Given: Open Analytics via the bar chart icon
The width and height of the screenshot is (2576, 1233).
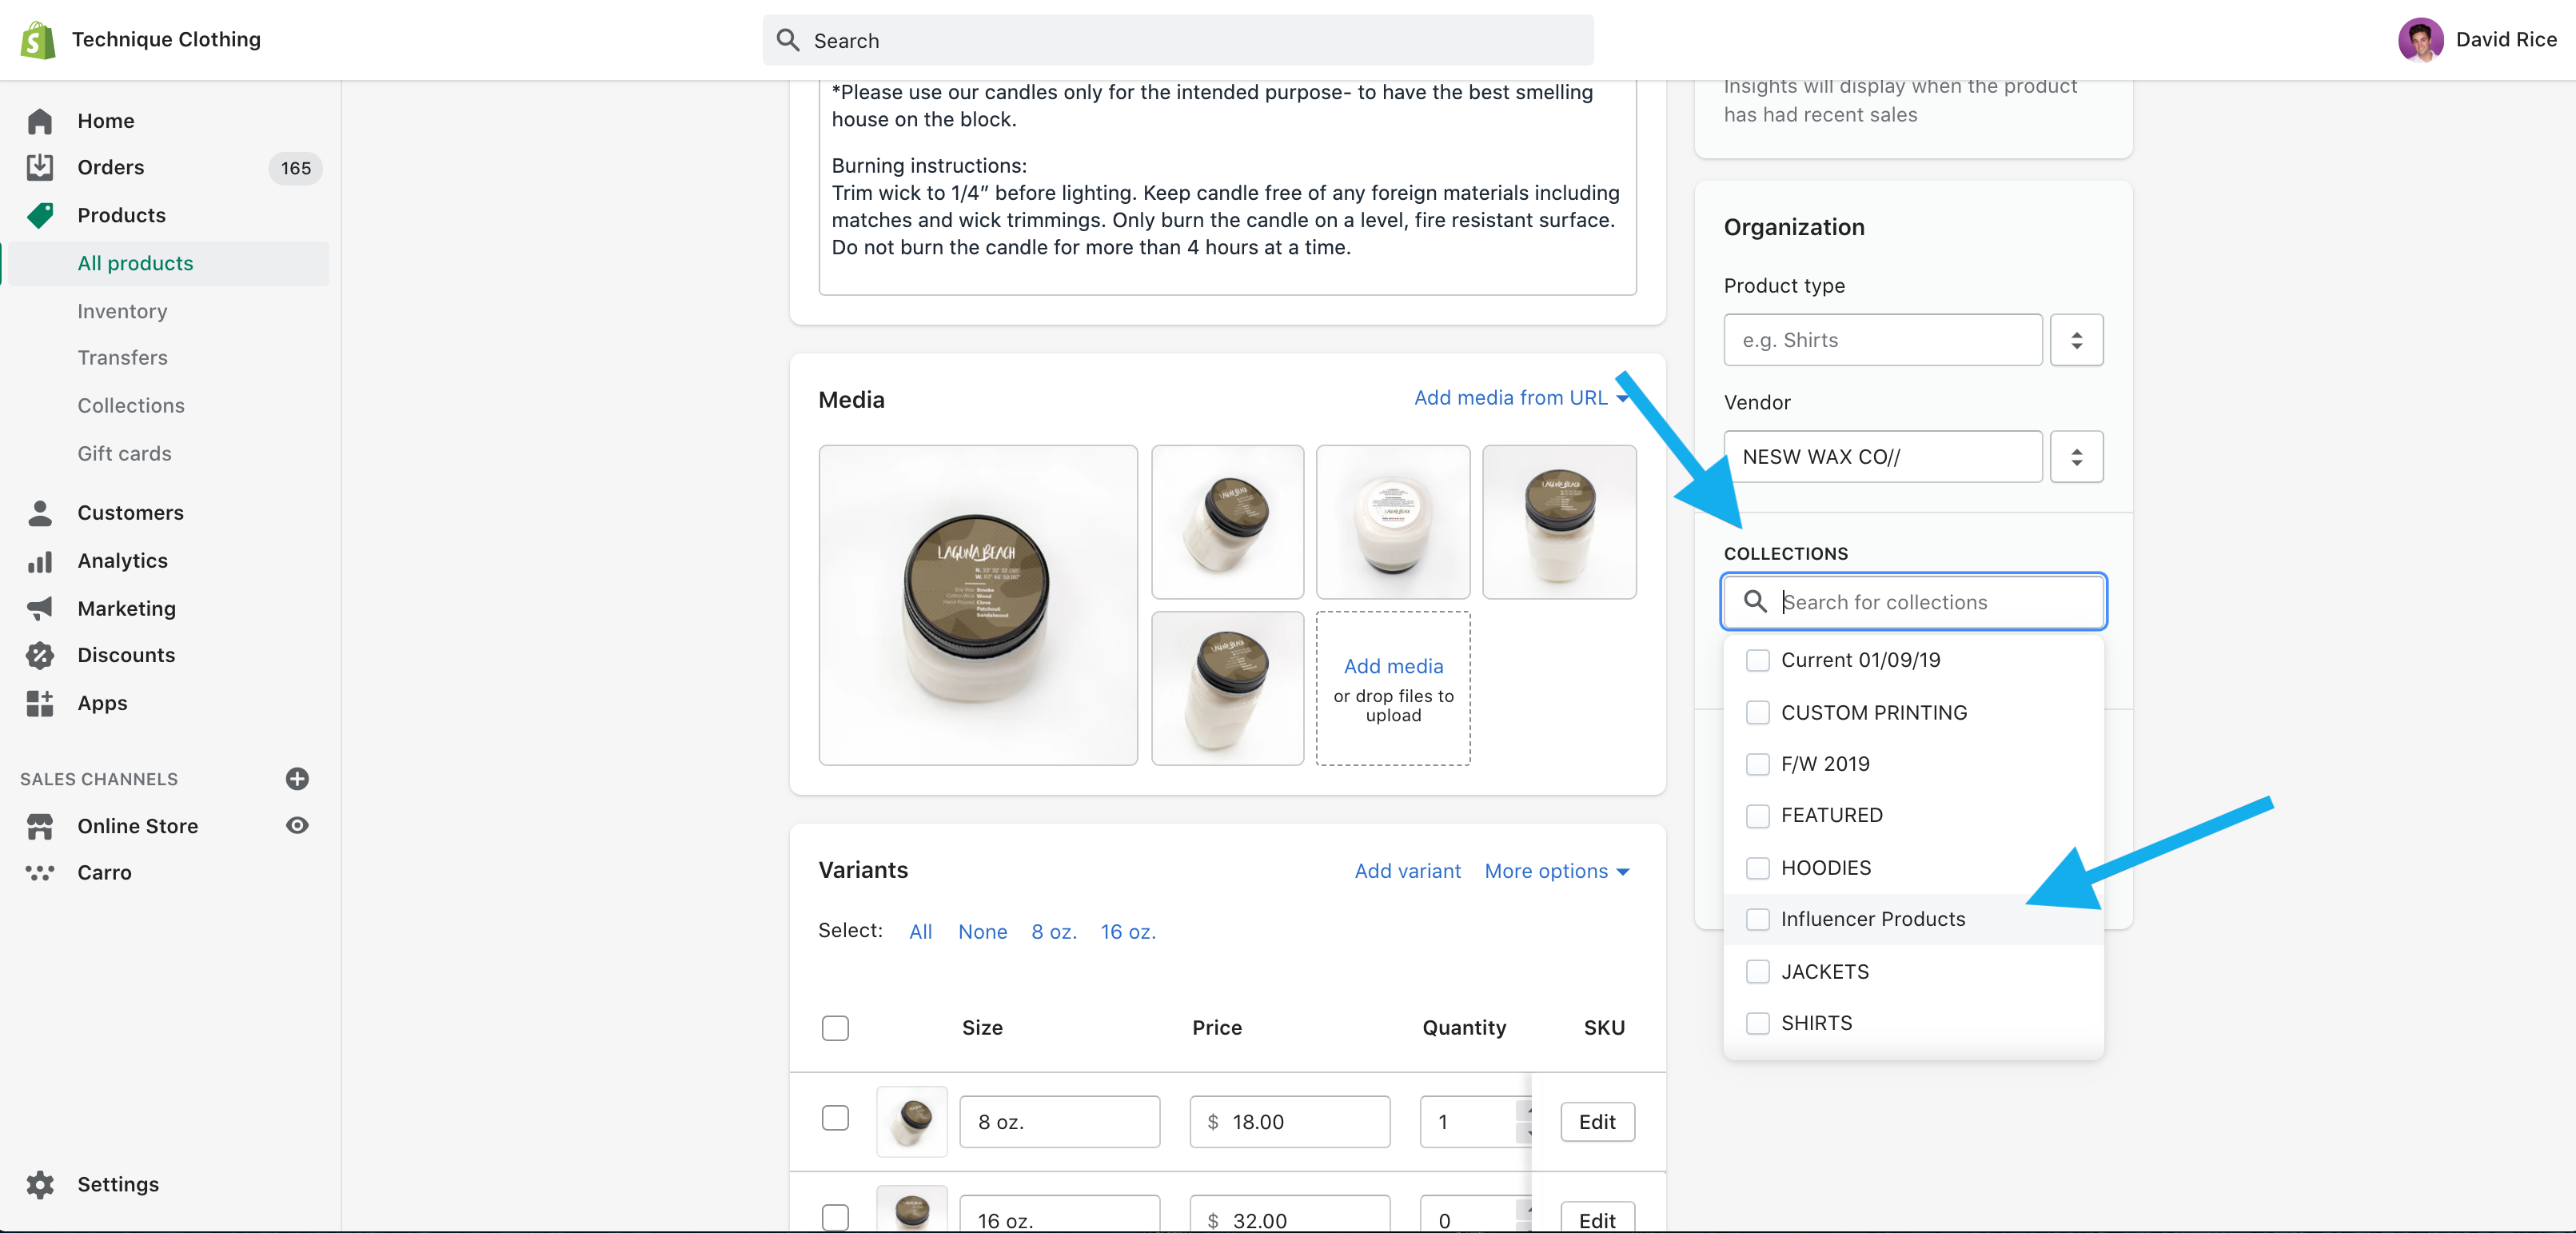Looking at the screenshot, I should 40,561.
